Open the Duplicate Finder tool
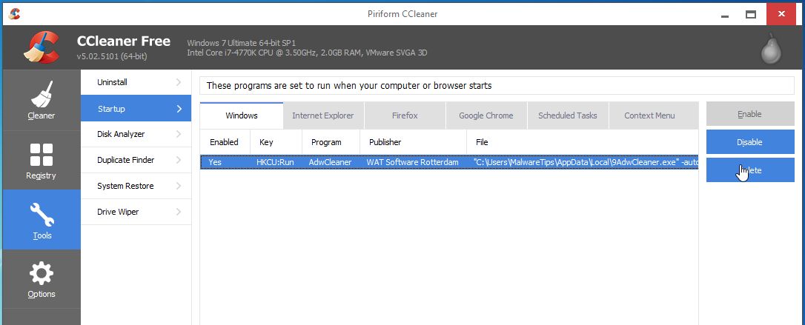The width and height of the screenshot is (805, 325). tap(136, 160)
